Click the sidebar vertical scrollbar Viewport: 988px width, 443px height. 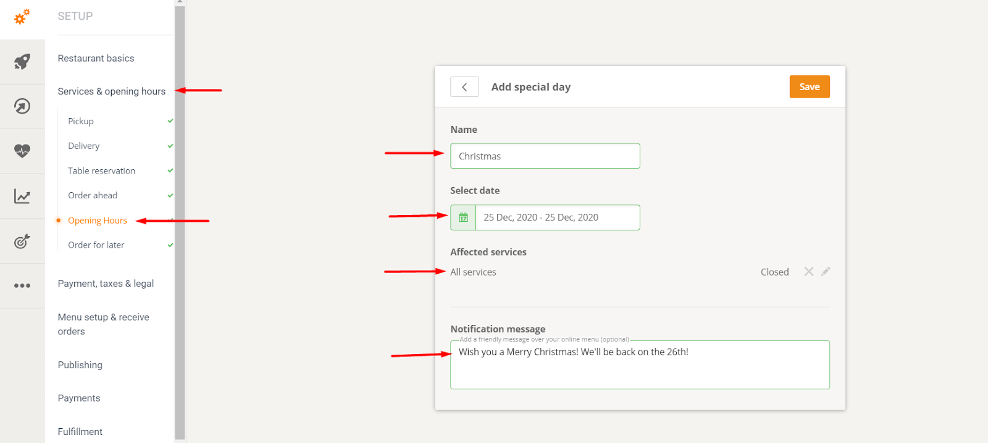(180, 221)
